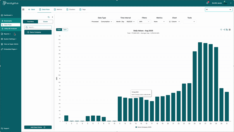Switch to Chart view toggle

pos(59,30)
